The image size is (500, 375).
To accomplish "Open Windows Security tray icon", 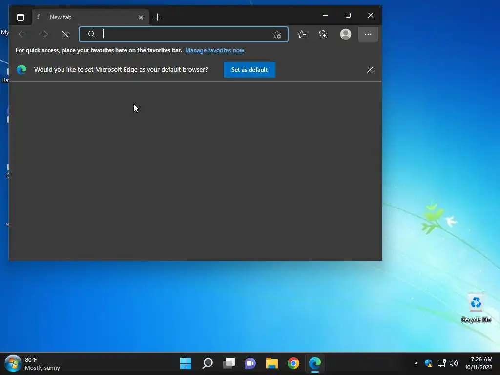I will point(428,363).
